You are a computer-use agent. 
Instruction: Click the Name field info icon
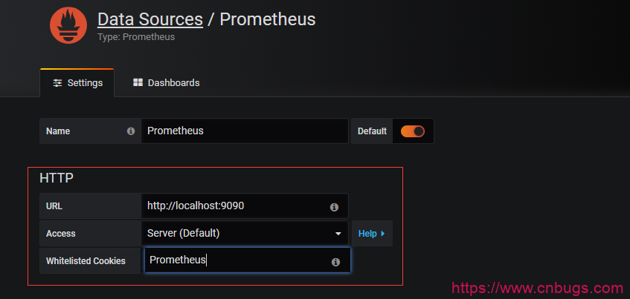click(131, 131)
